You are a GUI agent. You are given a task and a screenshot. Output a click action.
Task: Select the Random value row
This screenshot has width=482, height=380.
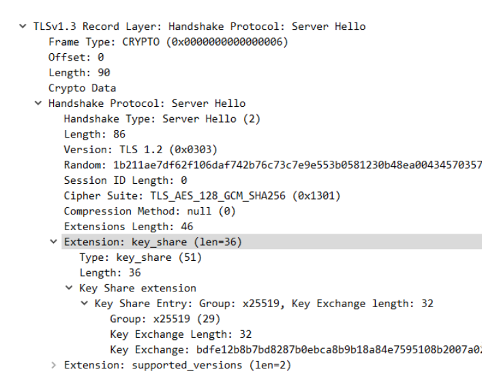tap(273, 165)
